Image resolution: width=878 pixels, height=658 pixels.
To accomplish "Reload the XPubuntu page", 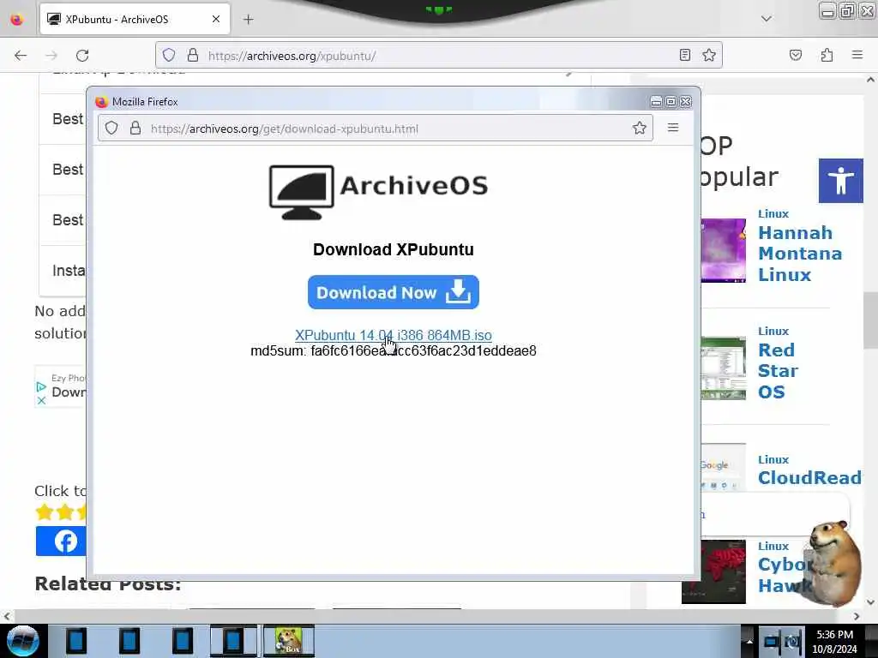I will pyautogui.click(x=82, y=56).
